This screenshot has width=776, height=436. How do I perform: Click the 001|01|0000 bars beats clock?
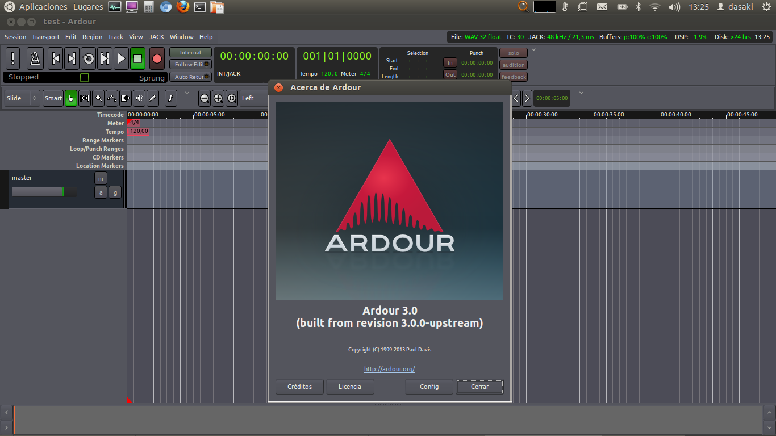coord(337,56)
